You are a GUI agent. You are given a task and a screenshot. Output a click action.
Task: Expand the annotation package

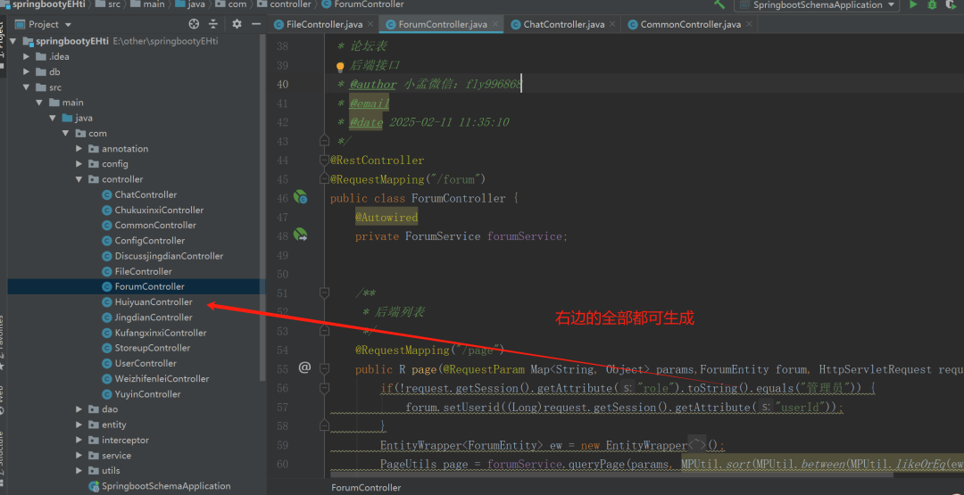[x=79, y=149]
